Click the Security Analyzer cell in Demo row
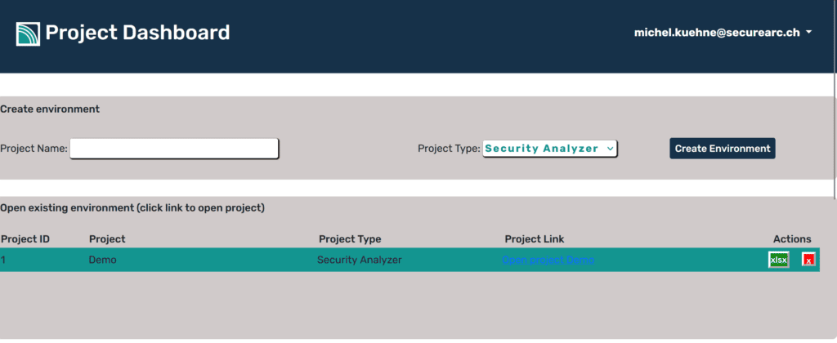The width and height of the screenshot is (837, 343). click(360, 260)
